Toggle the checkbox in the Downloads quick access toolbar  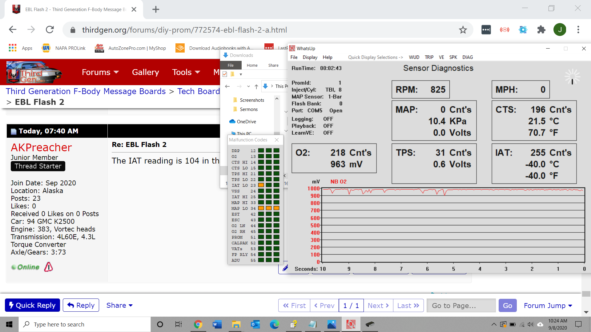pyautogui.click(x=225, y=74)
